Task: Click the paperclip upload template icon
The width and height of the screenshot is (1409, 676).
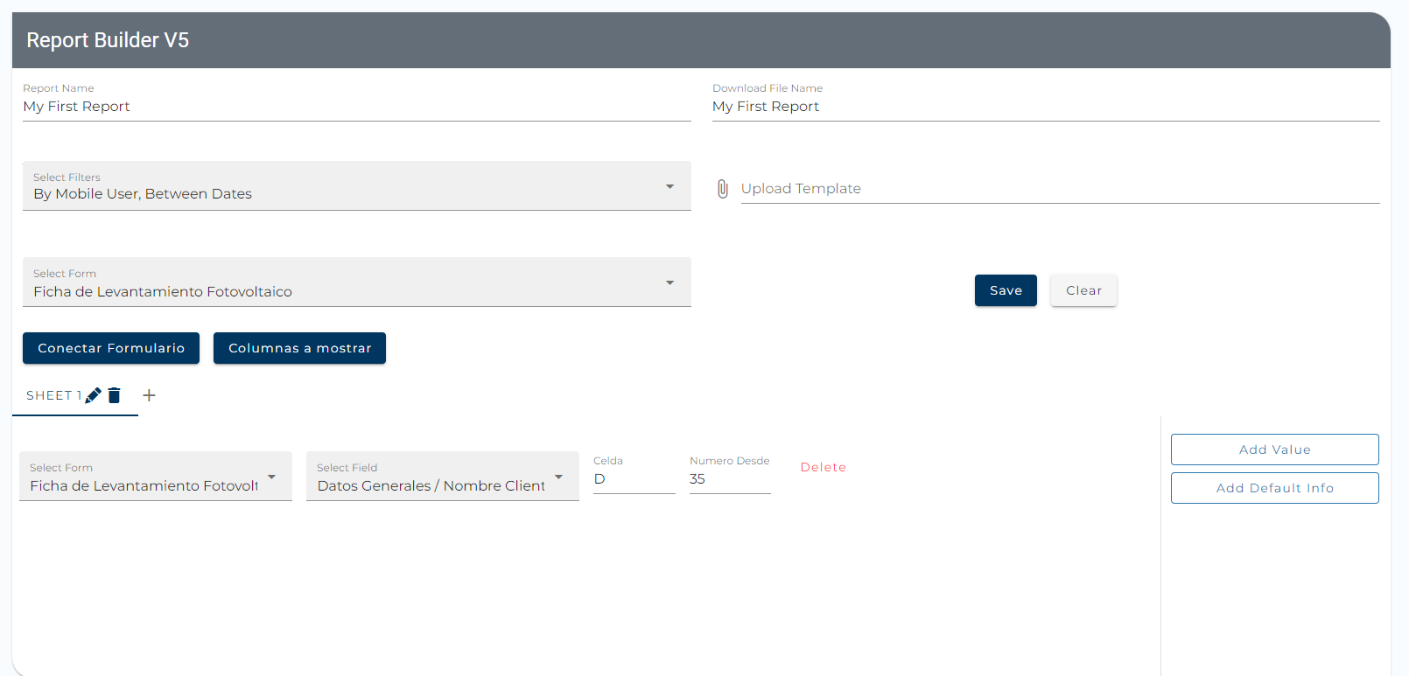Action: [722, 189]
